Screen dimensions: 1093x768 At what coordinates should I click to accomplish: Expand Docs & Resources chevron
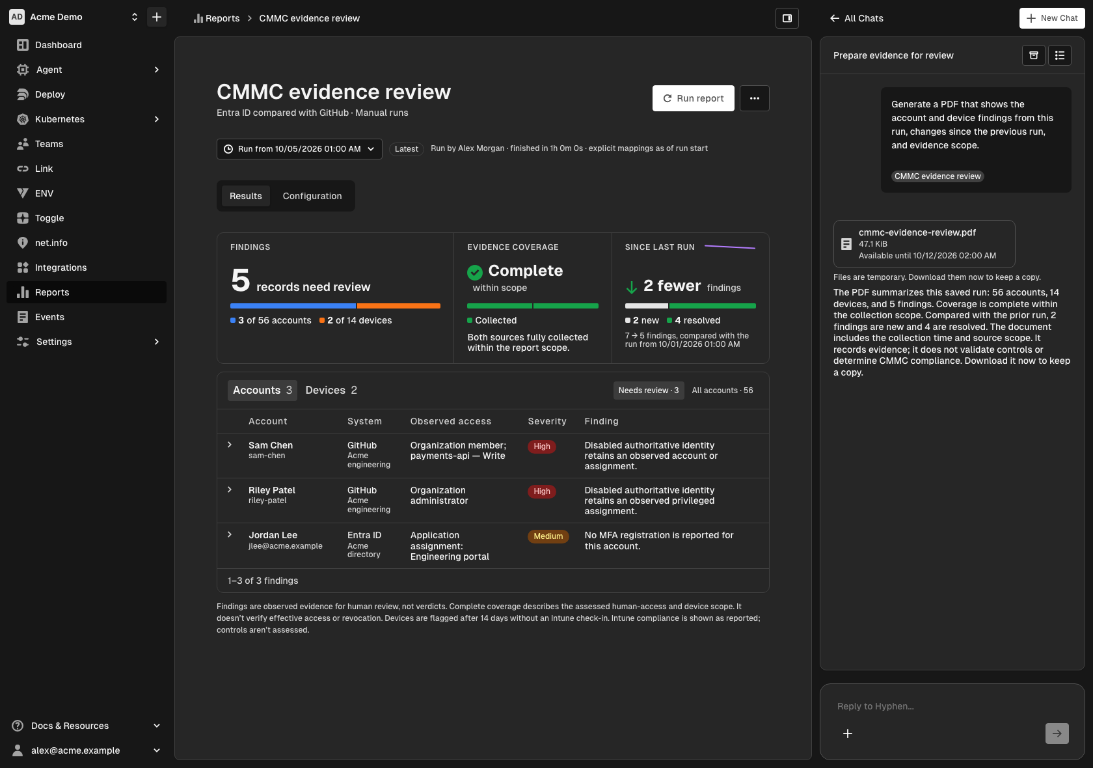[x=157, y=726]
